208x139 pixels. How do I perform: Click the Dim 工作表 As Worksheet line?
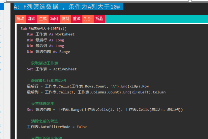(x=50, y=34)
